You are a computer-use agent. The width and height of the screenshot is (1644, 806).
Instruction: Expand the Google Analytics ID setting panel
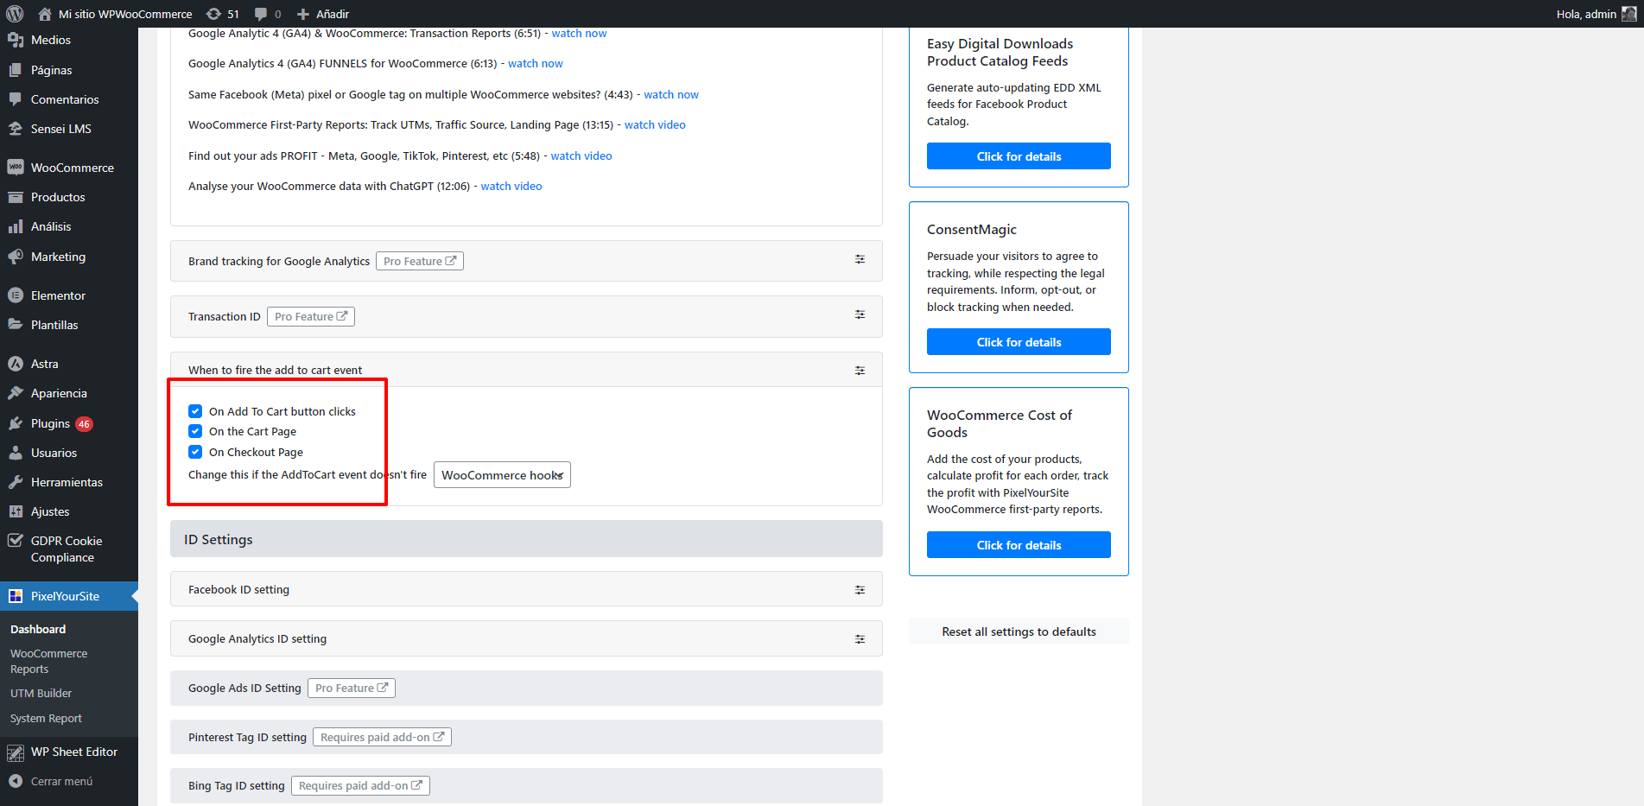860,638
